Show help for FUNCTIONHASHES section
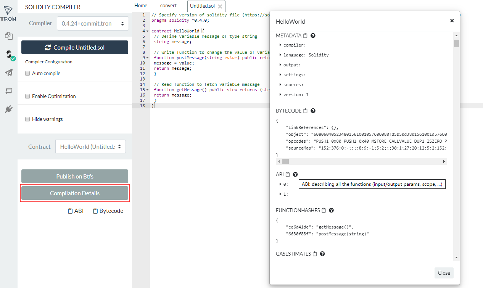The image size is (483, 288). point(332,211)
